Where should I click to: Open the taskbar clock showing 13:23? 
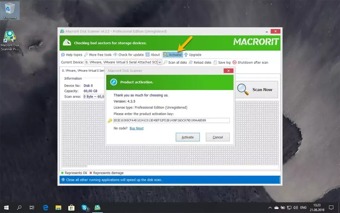317,208
